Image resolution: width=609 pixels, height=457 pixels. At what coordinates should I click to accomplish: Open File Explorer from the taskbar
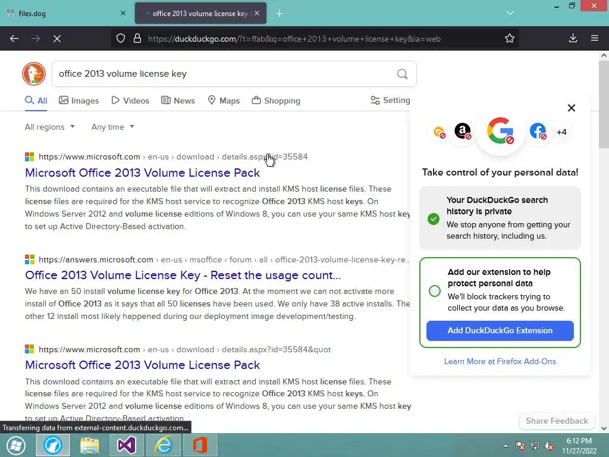click(90, 445)
